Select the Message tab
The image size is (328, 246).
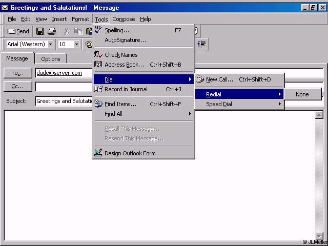[x=17, y=58]
